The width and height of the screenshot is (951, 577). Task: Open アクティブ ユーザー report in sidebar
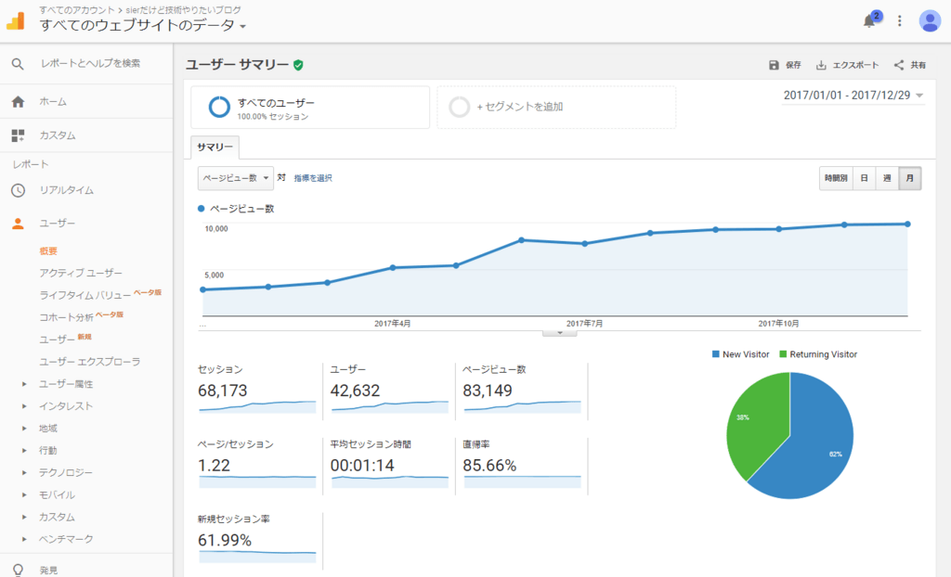(81, 273)
